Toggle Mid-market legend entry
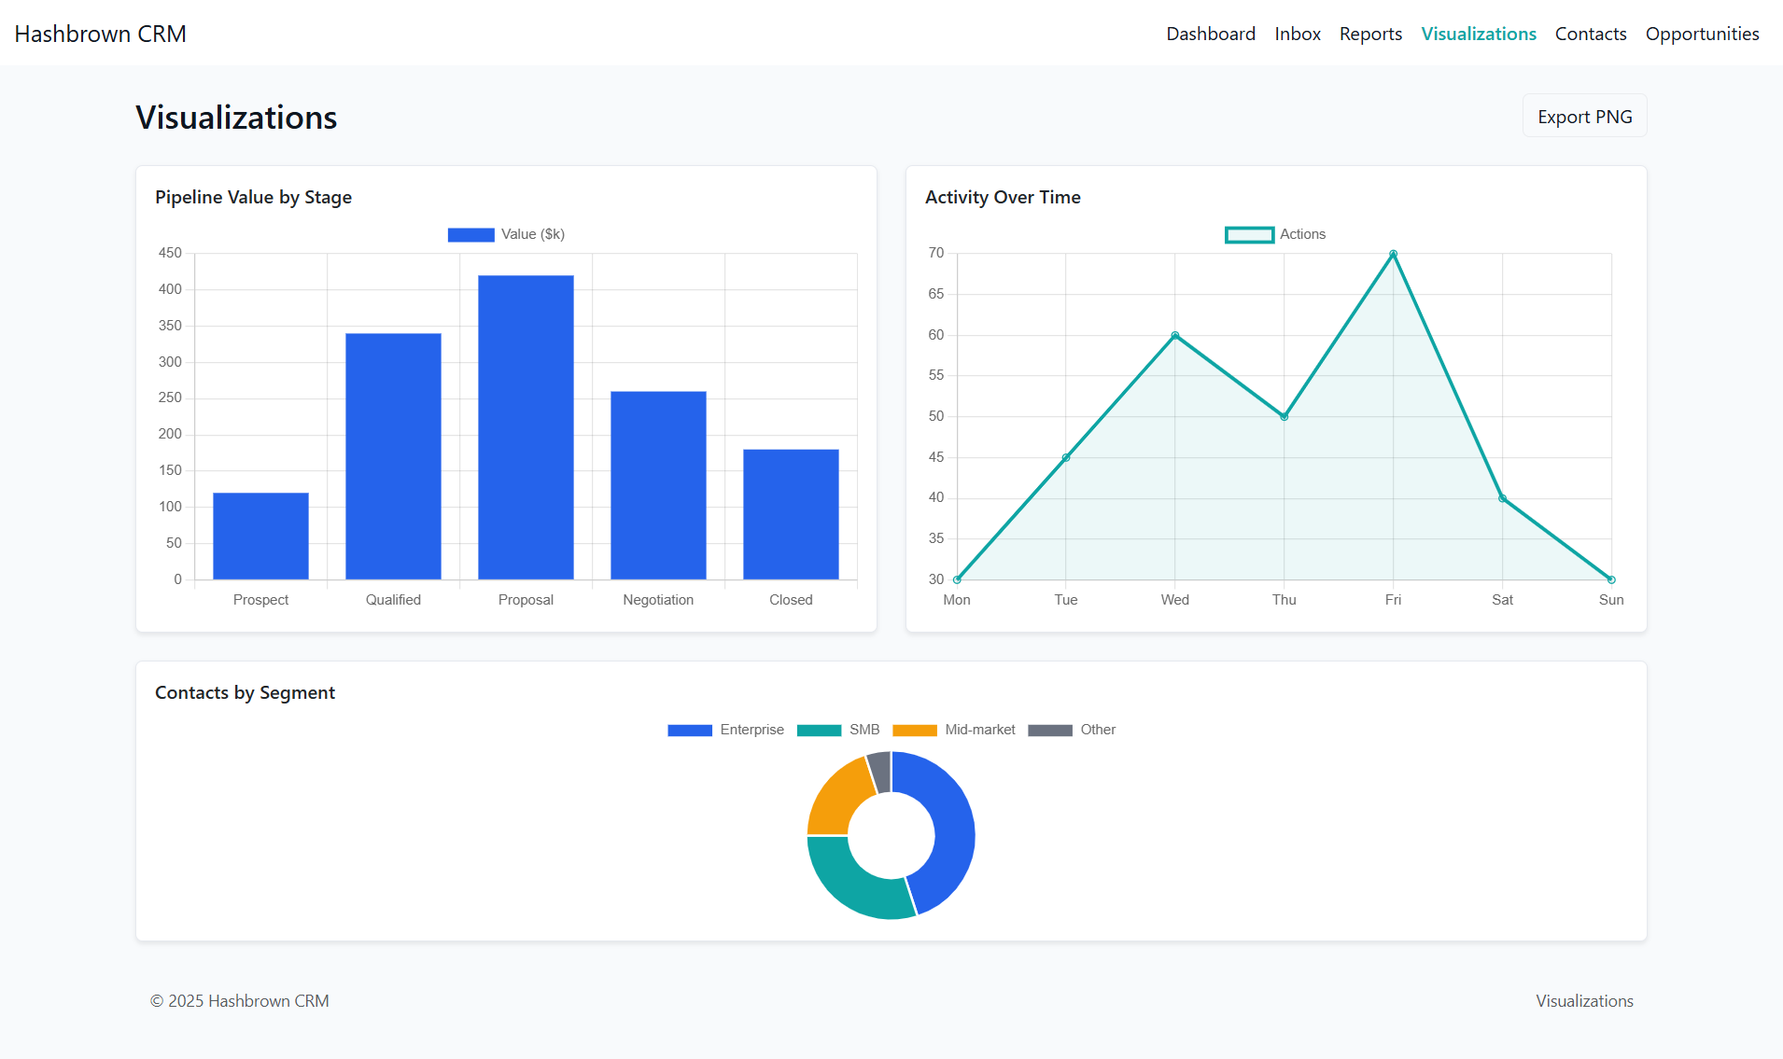 pyautogui.click(x=953, y=730)
